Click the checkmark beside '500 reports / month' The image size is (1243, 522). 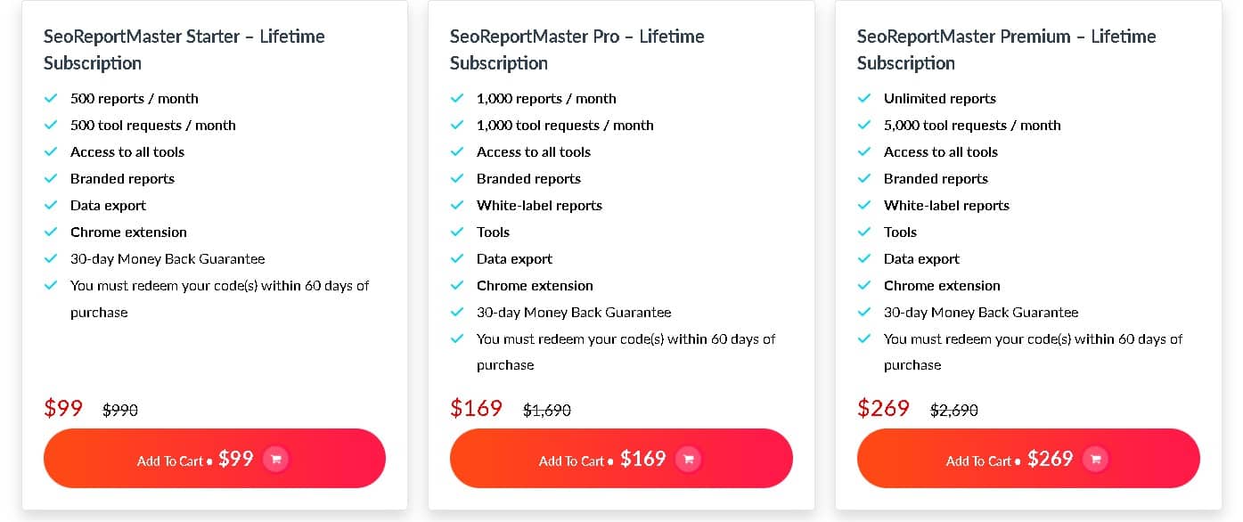[x=52, y=98]
